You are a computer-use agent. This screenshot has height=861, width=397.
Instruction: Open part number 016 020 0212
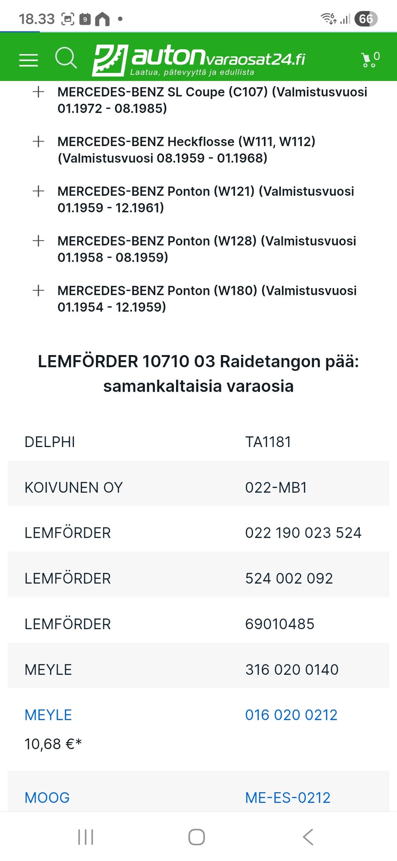tap(291, 715)
